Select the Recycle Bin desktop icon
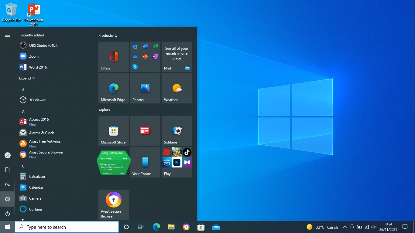Viewport: 415px width, 233px height. pos(11,13)
